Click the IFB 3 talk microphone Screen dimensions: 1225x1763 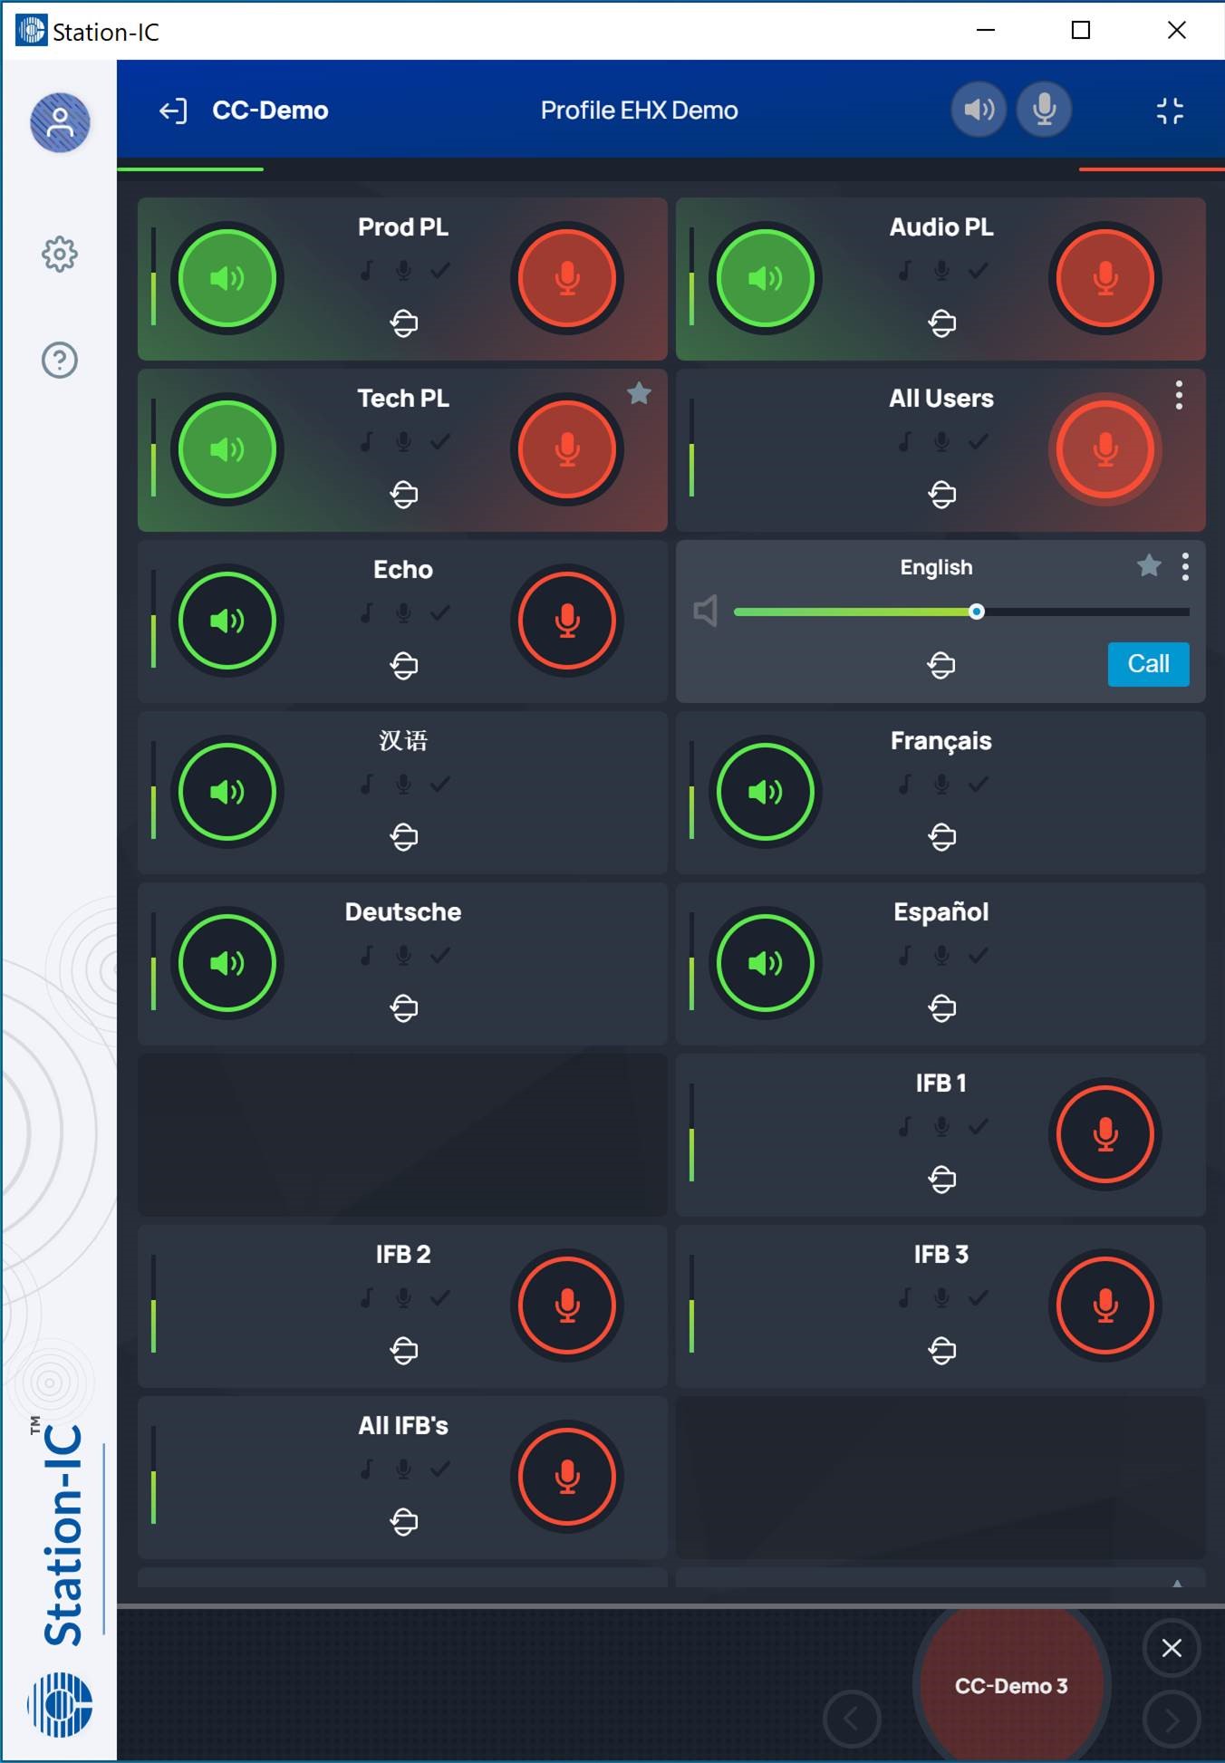(1105, 1305)
